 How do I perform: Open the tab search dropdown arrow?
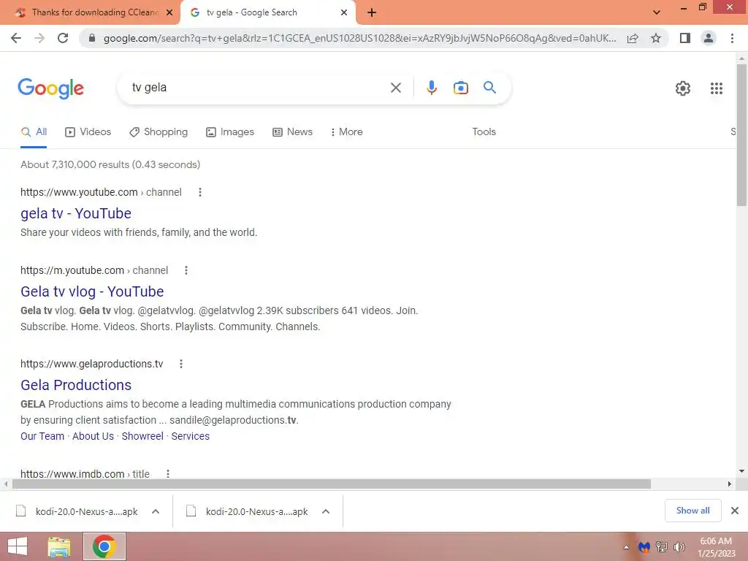(657, 12)
